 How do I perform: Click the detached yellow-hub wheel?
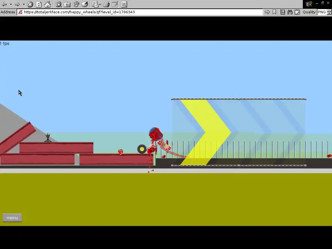[142, 149]
